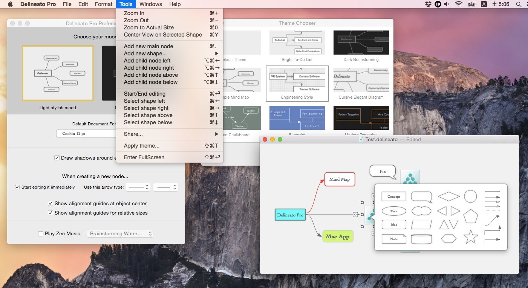
Task: Expand the Add new shape submenu
Action: (x=170, y=53)
